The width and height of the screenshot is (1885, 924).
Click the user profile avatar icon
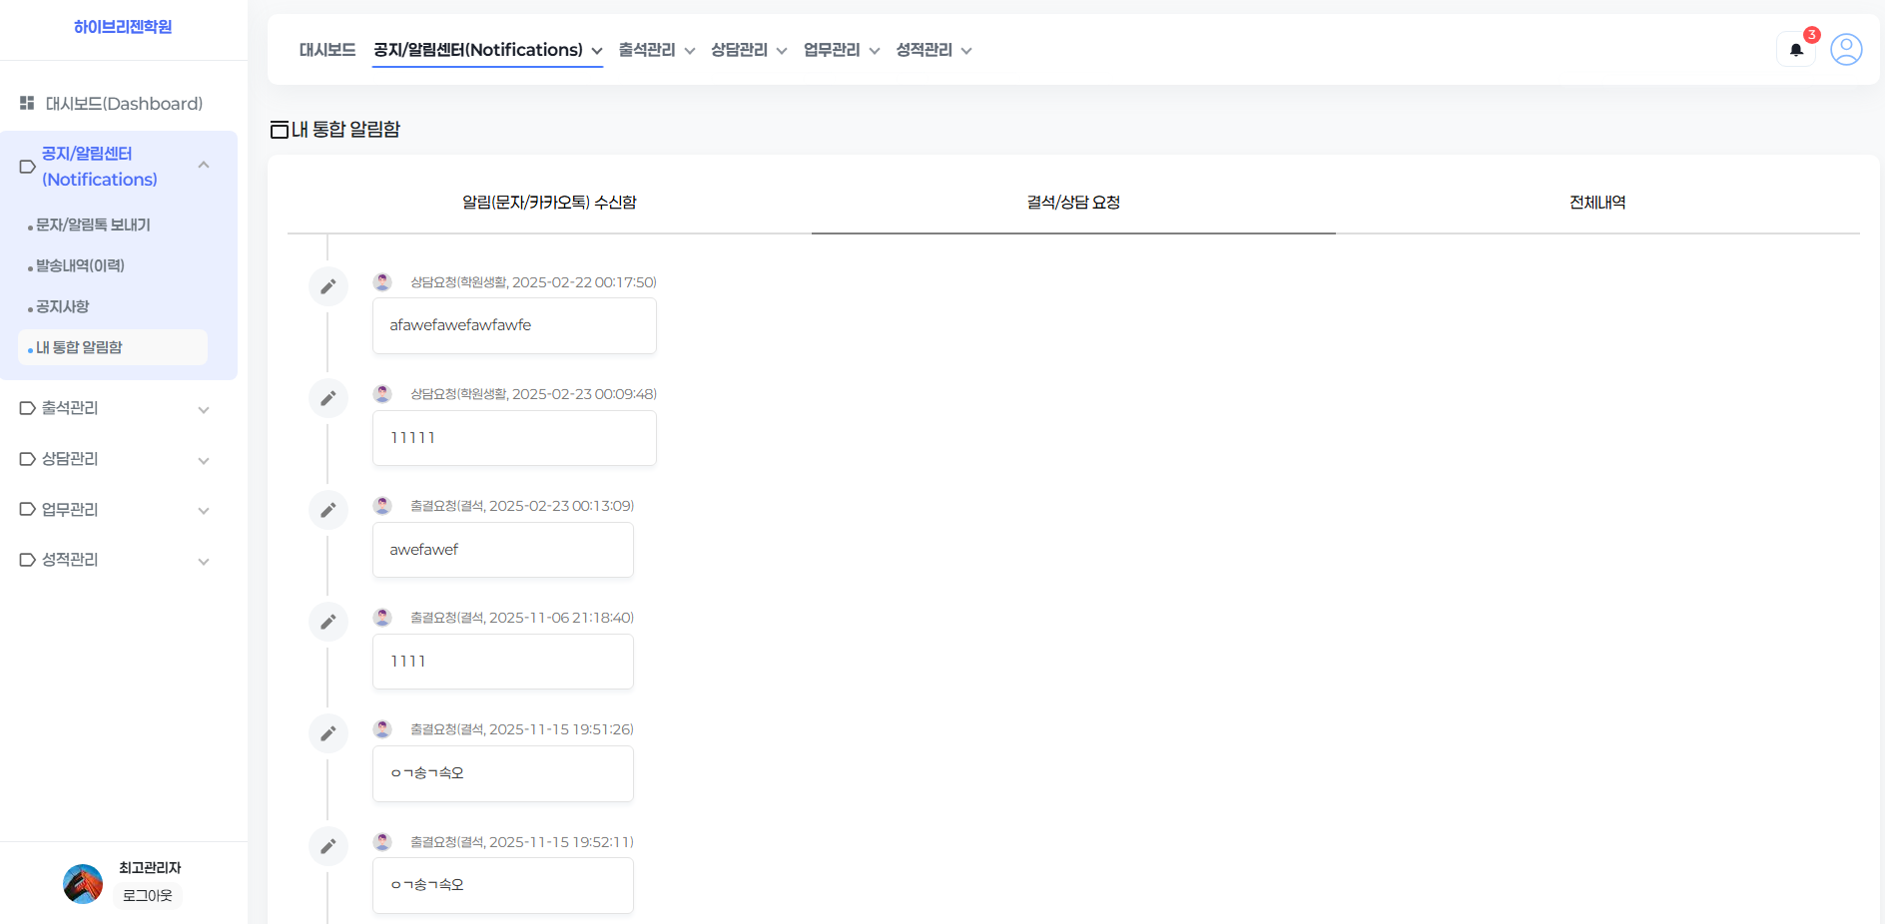point(1846,50)
